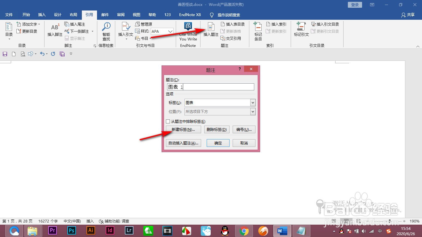Click 编号(U) numbering button
Viewport: 422px width, 237px height.
pos(244,130)
